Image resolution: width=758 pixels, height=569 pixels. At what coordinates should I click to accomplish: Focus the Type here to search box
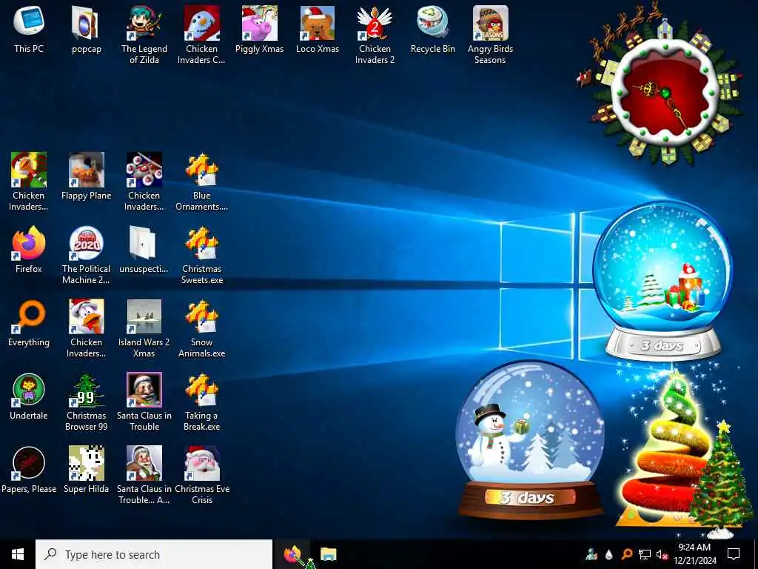click(154, 554)
